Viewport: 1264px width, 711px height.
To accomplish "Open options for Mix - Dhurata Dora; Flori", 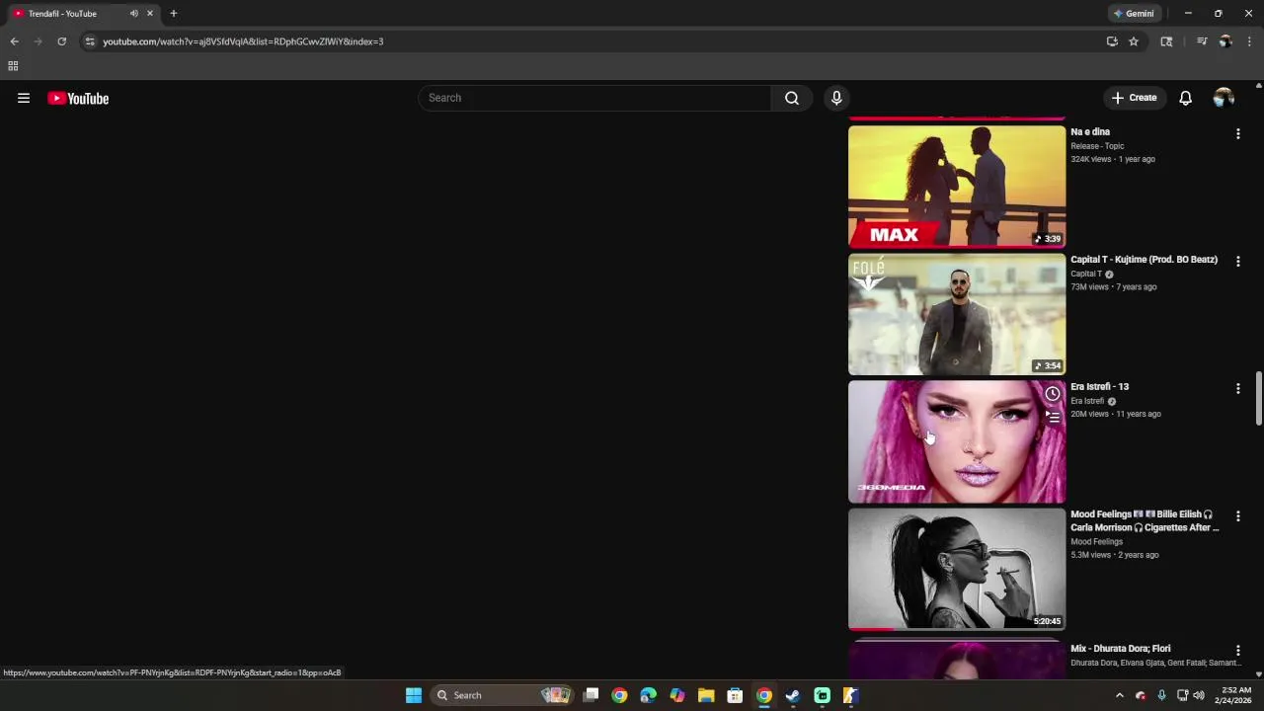I will coord(1237,650).
